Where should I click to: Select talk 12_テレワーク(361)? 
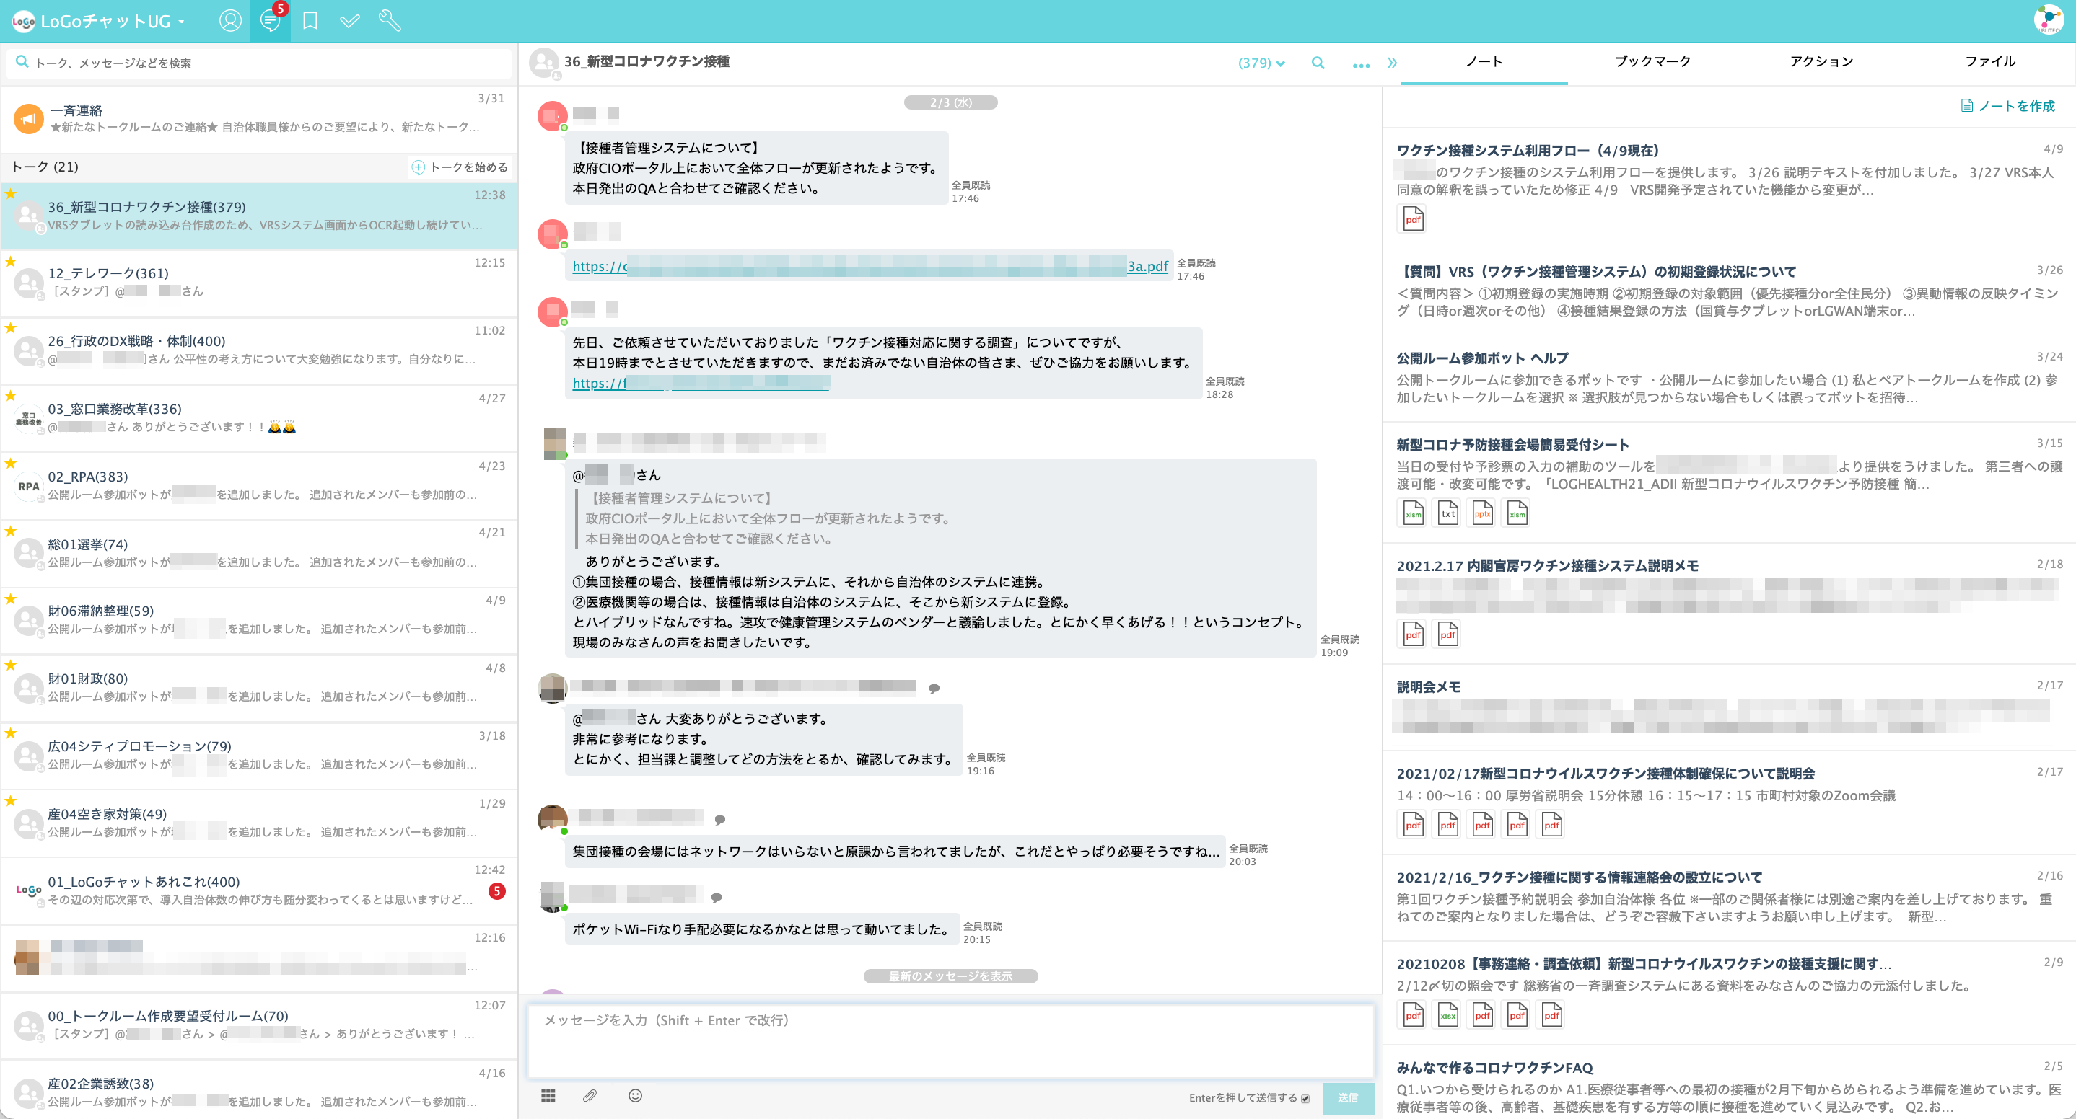click(x=259, y=283)
